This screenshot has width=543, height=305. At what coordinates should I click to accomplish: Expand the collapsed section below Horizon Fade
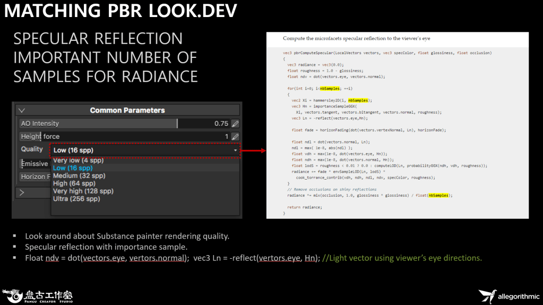[22, 192]
